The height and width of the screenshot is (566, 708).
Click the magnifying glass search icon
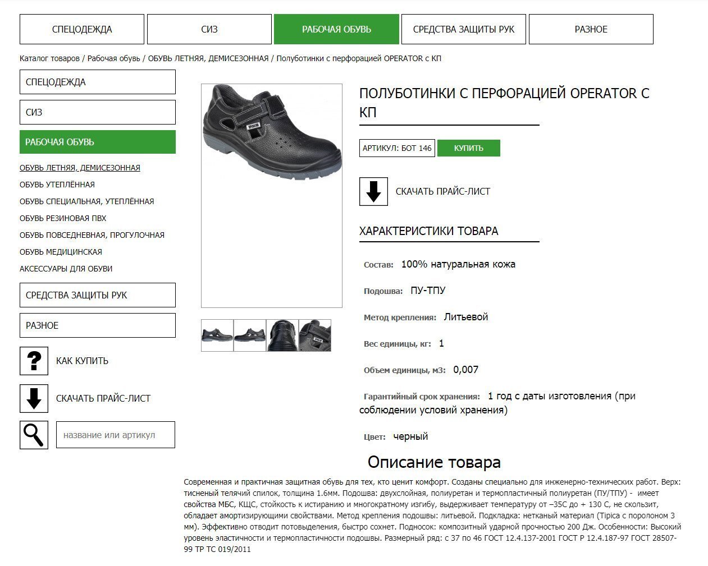[34, 435]
